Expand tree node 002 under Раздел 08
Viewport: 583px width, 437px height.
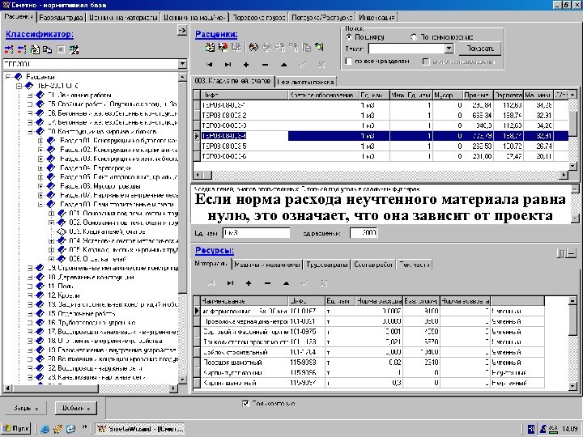pos(51,223)
